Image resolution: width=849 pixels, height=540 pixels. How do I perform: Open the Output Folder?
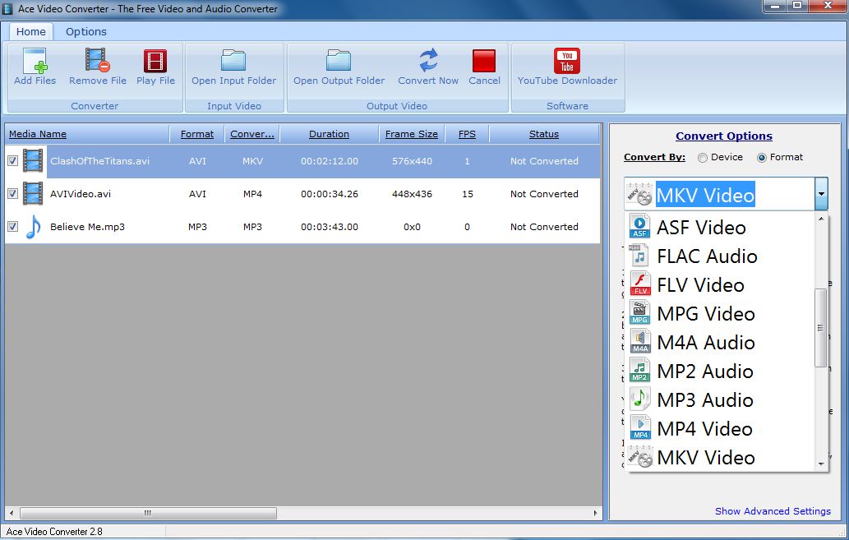pyautogui.click(x=339, y=62)
